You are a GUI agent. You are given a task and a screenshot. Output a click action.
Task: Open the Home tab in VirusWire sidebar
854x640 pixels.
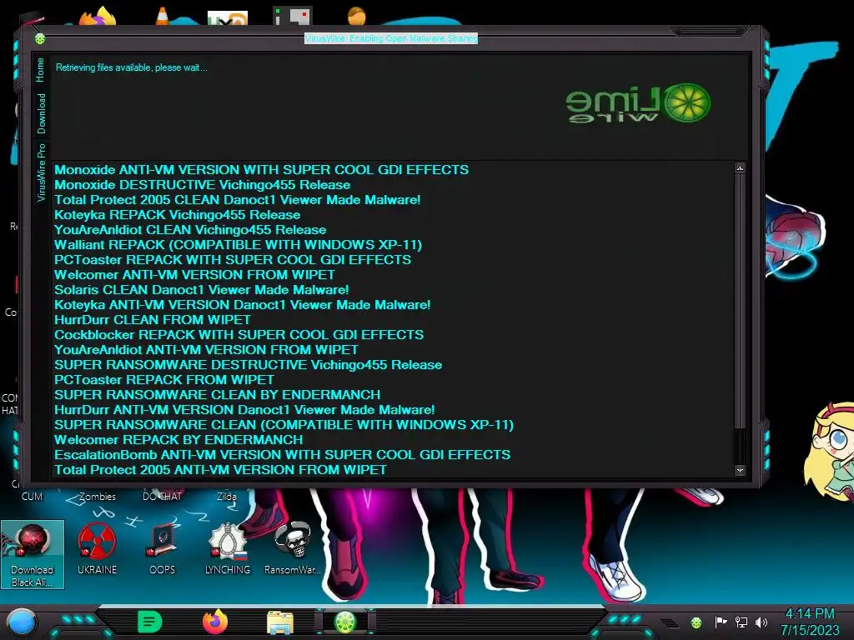(x=40, y=70)
